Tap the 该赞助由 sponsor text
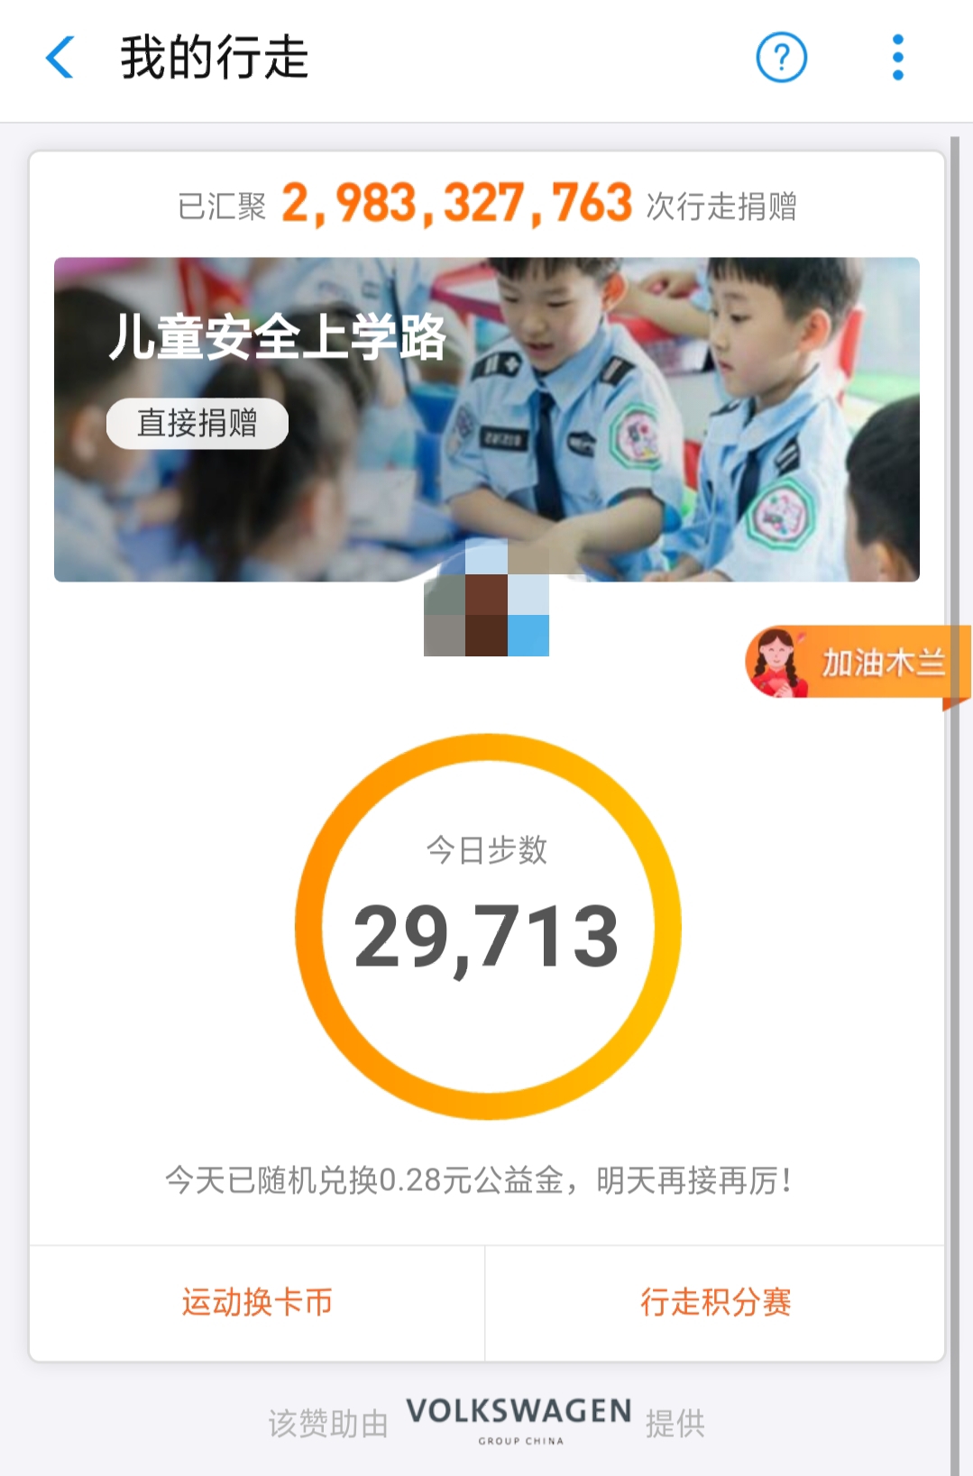Image resolution: width=973 pixels, height=1476 pixels. click(x=328, y=1424)
